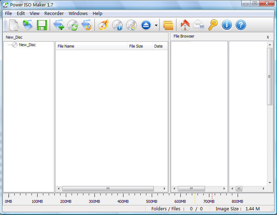Click the 400MB label on the size ruler
The height and width of the screenshot is (215, 277).
point(123,201)
